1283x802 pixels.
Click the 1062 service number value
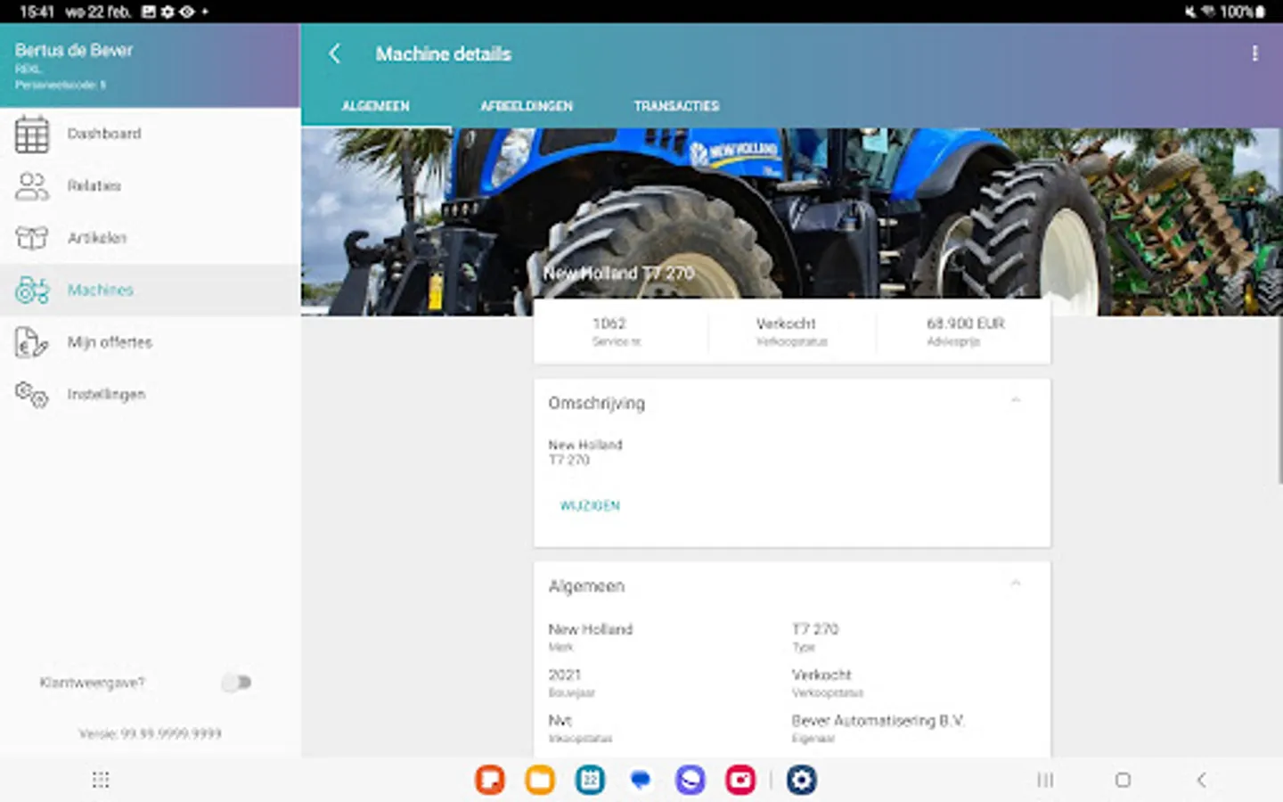point(609,323)
